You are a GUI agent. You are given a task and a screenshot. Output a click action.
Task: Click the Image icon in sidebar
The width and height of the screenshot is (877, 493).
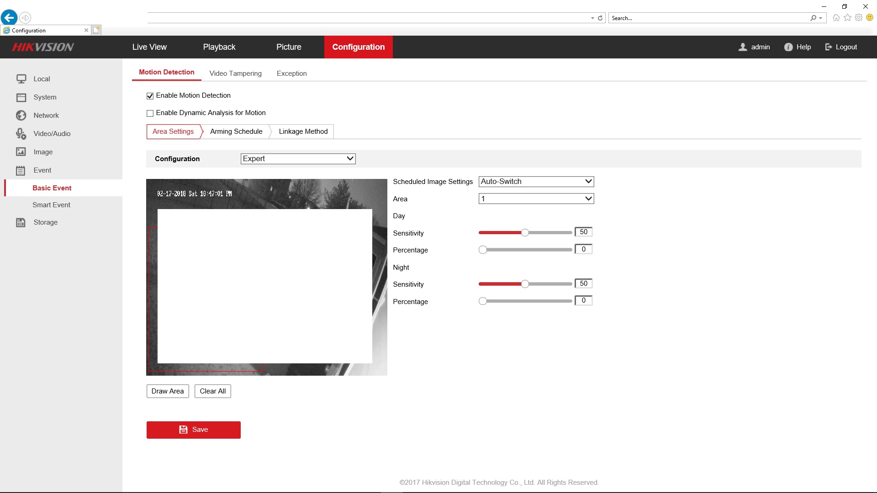[x=21, y=152]
